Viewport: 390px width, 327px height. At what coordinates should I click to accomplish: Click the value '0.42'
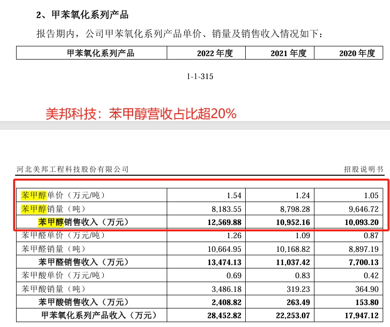371,276
